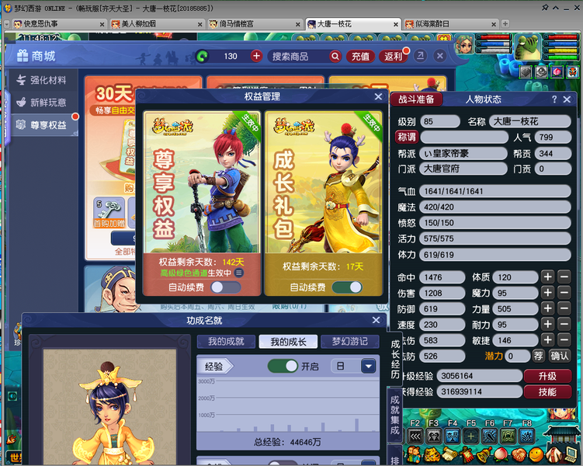Switch to 梦幻游记 tab

(x=350, y=342)
